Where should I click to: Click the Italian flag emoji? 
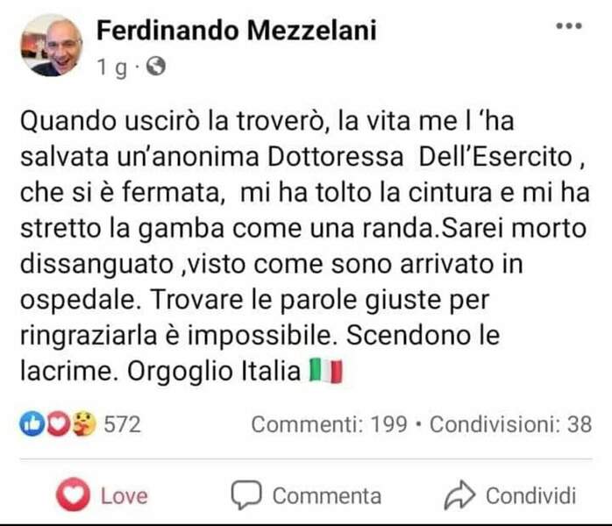point(325,372)
